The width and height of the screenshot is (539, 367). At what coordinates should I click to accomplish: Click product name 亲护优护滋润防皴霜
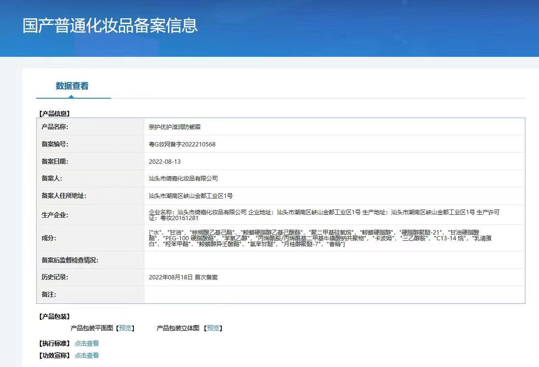175,127
